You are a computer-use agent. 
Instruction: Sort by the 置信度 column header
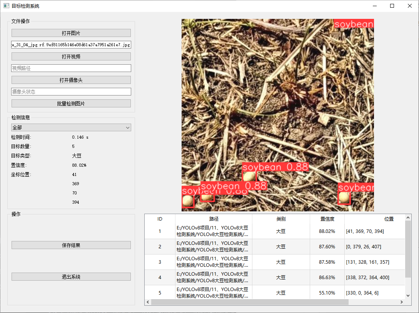coord(327,219)
